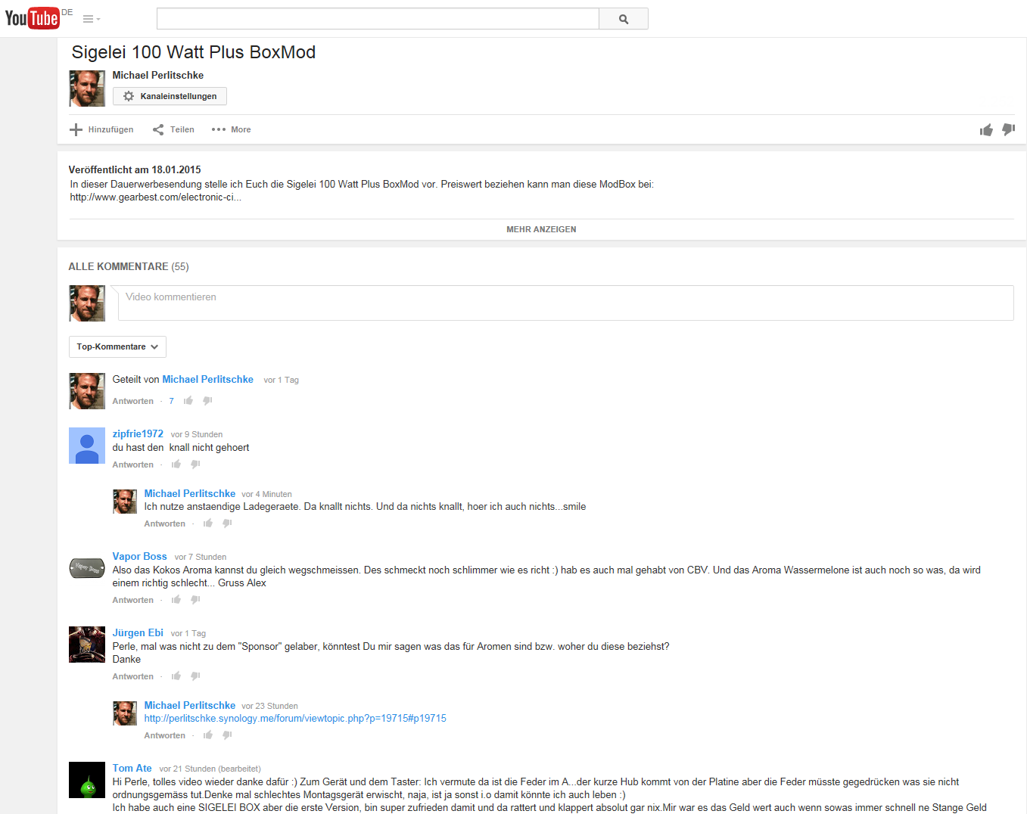Open the perlitschke.synology.me forum link
1027x814 pixels.
[x=295, y=718]
